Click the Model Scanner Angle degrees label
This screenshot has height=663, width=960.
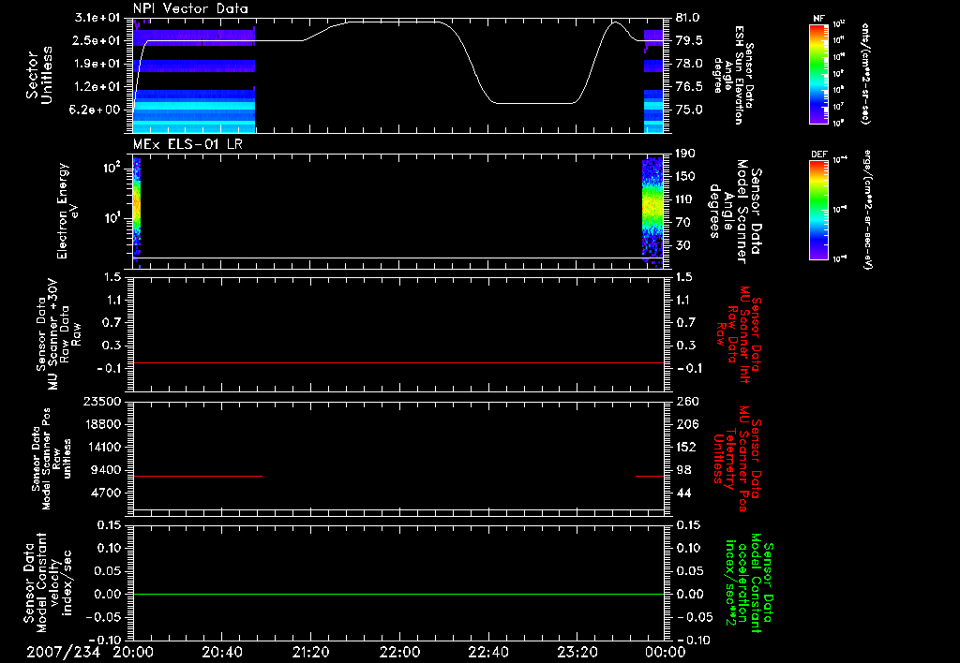pos(737,212)
